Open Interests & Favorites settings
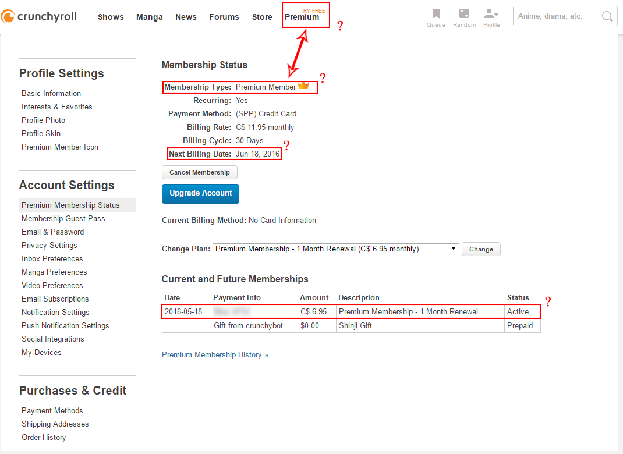The width and height of the screenshot is (623, 454). [x=57, y=107]
